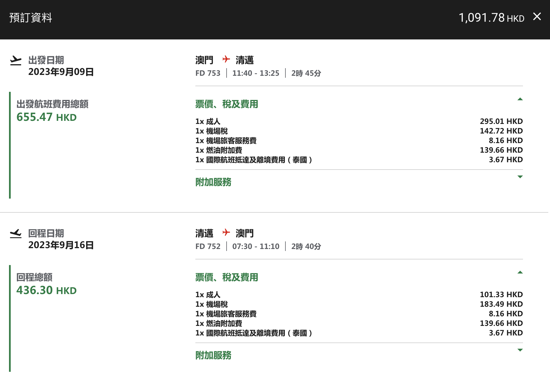This screenshot has width=550, height=378.
Task: Collapse return fare, taxes and fees section
Action: (520, 272)
